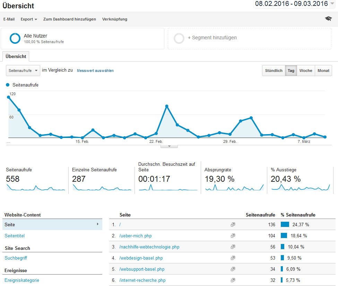The image size is (338, 286).
Task: Open the date range dropdown
Action: pos(332,4)
